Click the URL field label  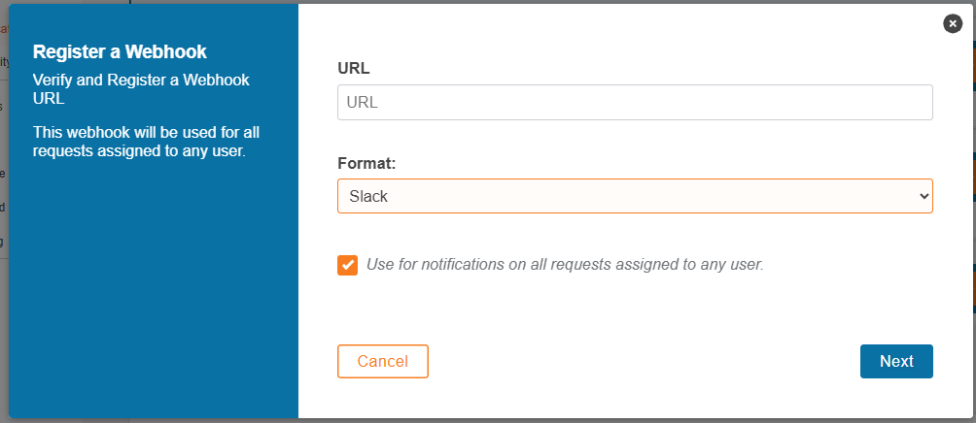click(x=353, y=68)
